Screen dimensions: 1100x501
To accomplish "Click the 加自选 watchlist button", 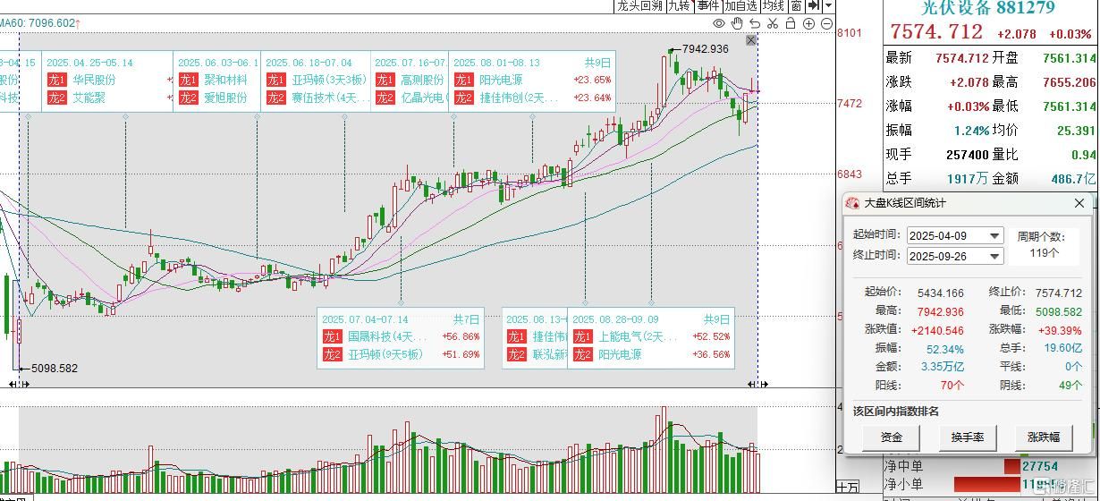I will [741, 5].
